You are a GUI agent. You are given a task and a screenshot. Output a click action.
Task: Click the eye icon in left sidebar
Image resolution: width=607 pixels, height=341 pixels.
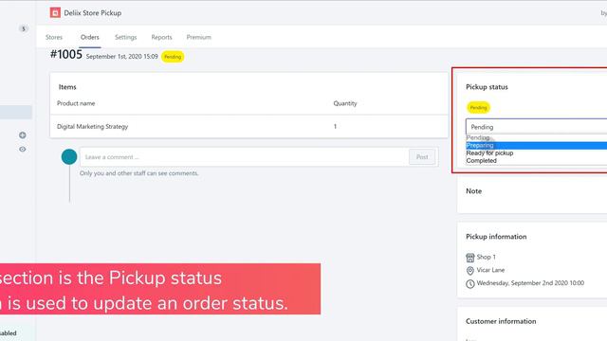[x=23, y=150]
